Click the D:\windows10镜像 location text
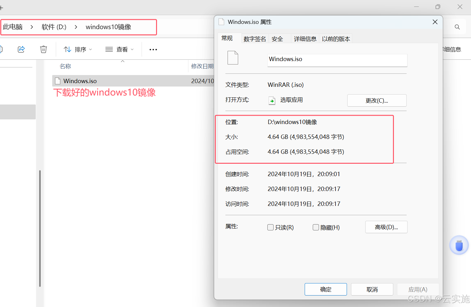 pyautogui.click(x=292, y=122)
